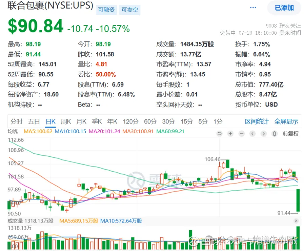Click the MA10:572.64万股 volume average label
307x251 pixels.
pos(121,221)
